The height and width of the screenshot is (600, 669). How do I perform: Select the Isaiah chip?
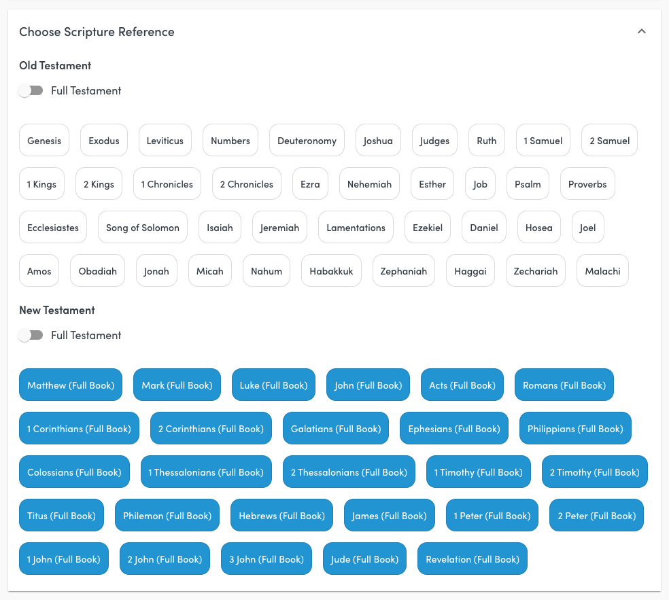(220, 227)
